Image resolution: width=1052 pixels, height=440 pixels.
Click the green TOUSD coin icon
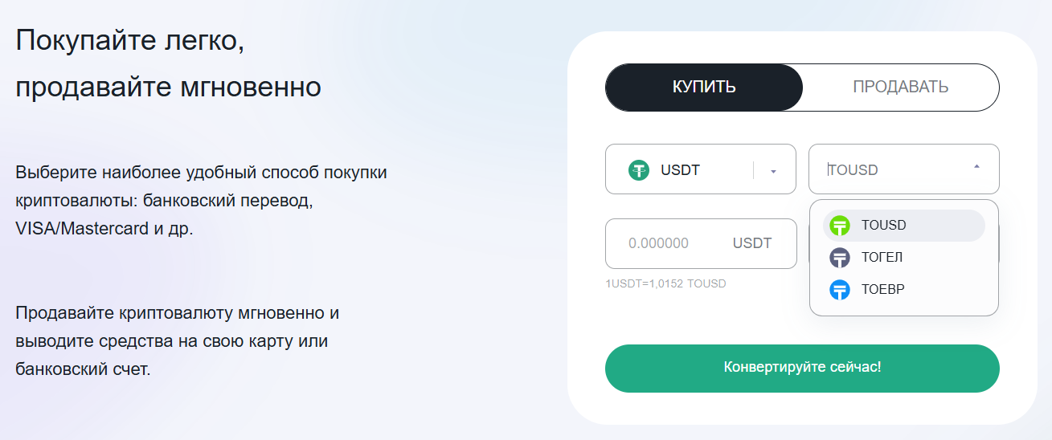pos(840,226)
